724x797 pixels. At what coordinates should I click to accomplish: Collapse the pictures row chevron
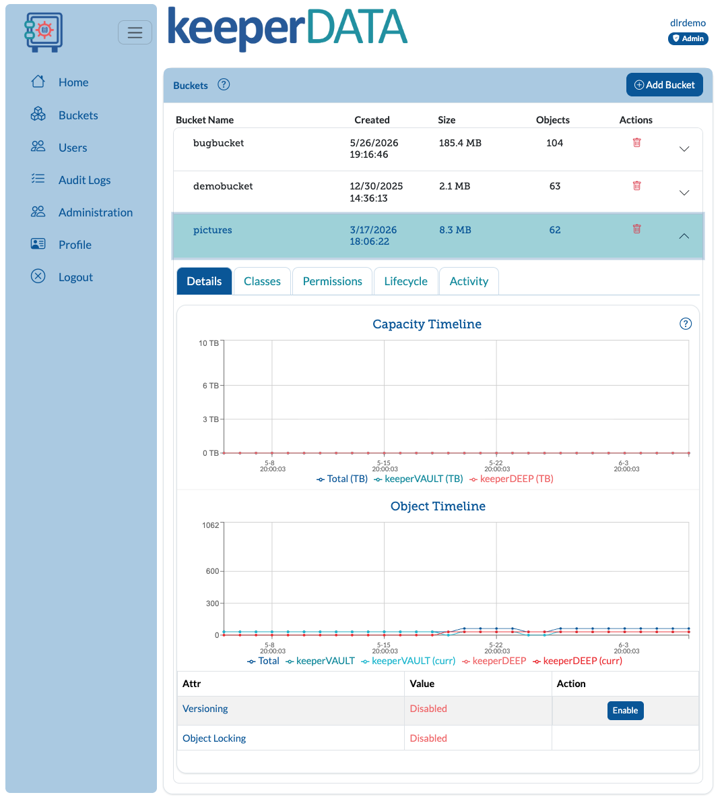point(684,236)
